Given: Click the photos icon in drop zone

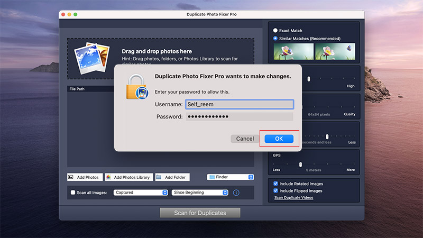Looking at the screenshot, I should (91, 58).
